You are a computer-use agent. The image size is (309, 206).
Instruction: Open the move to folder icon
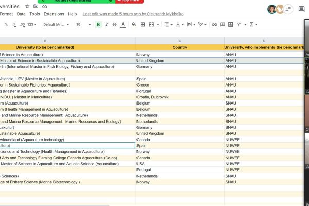coord(36,6)
